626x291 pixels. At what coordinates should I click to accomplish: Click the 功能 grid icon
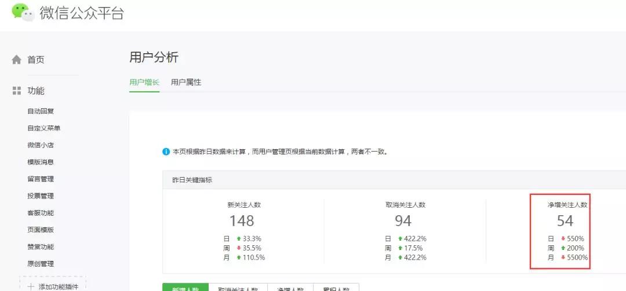(16, 91)
